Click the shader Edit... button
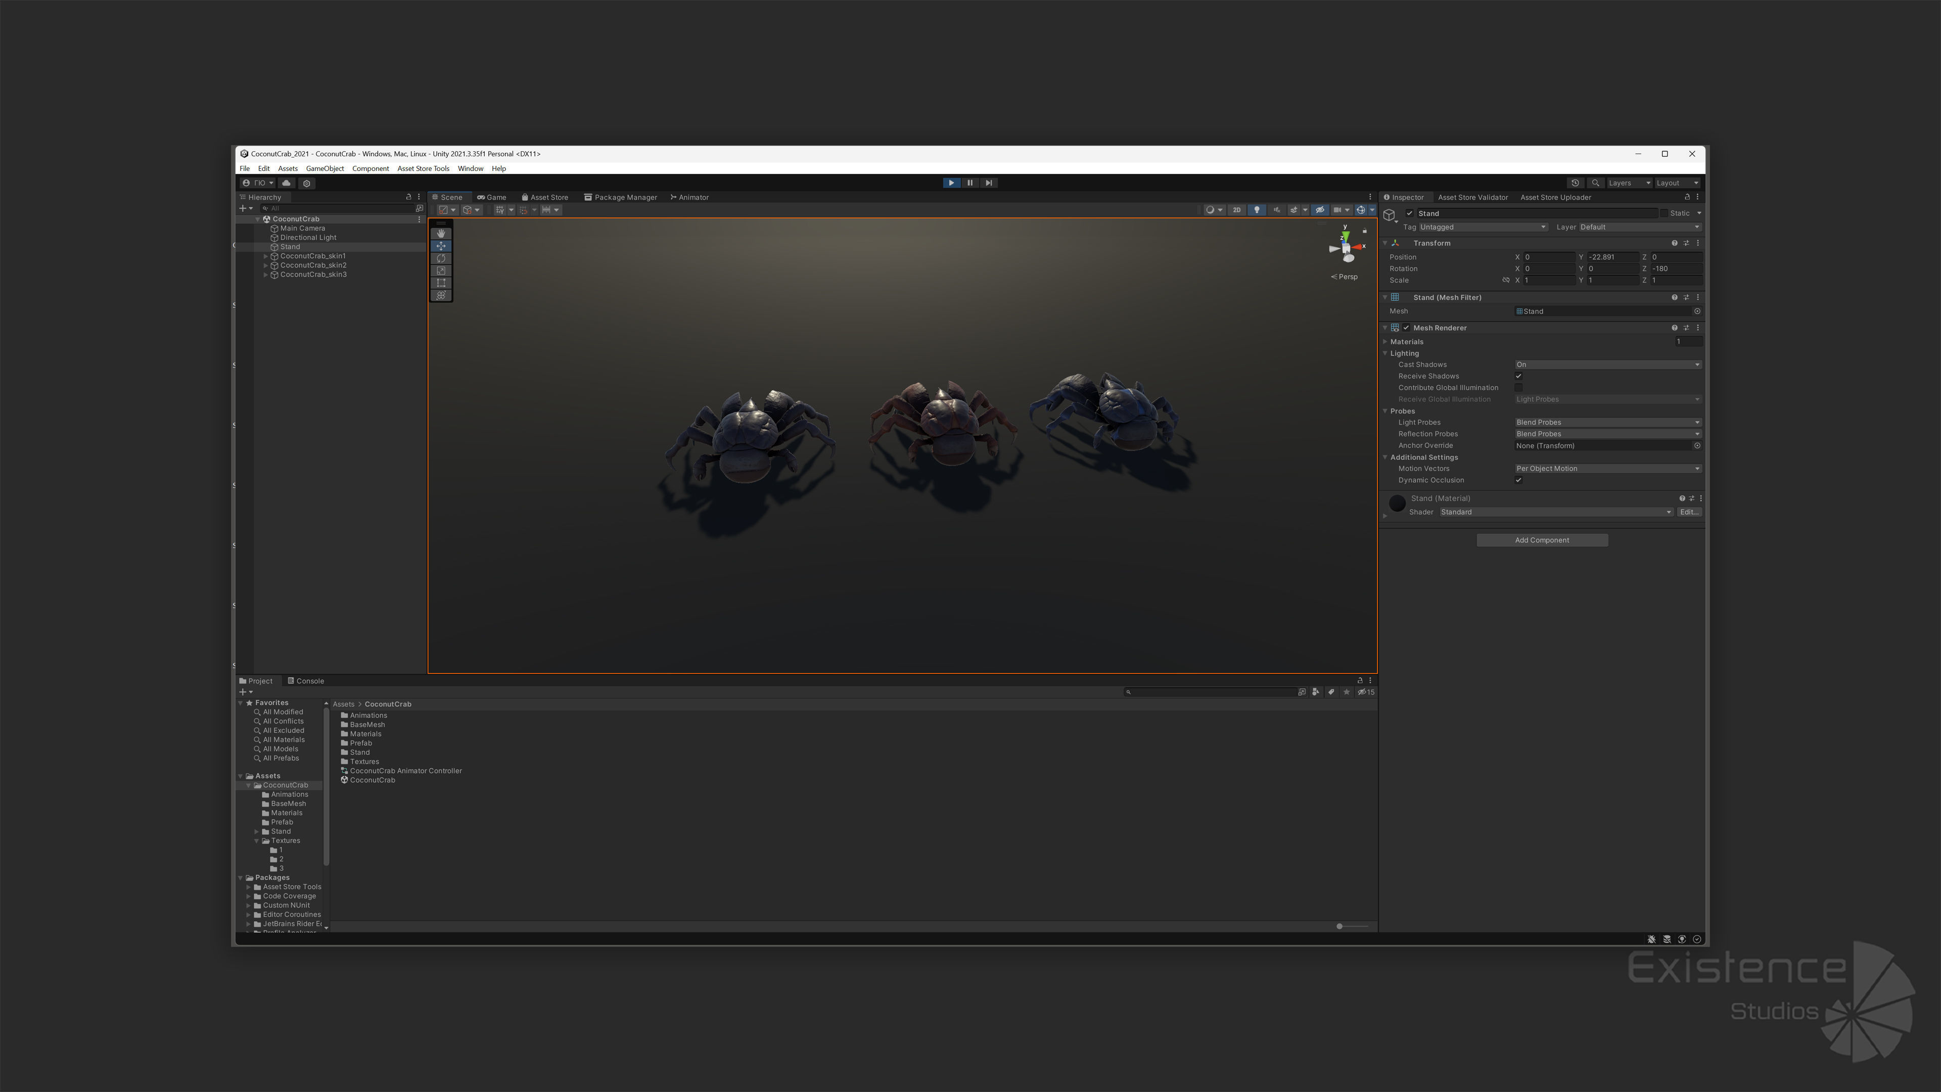1941x1092 pixels. (x=1689, y=513)
